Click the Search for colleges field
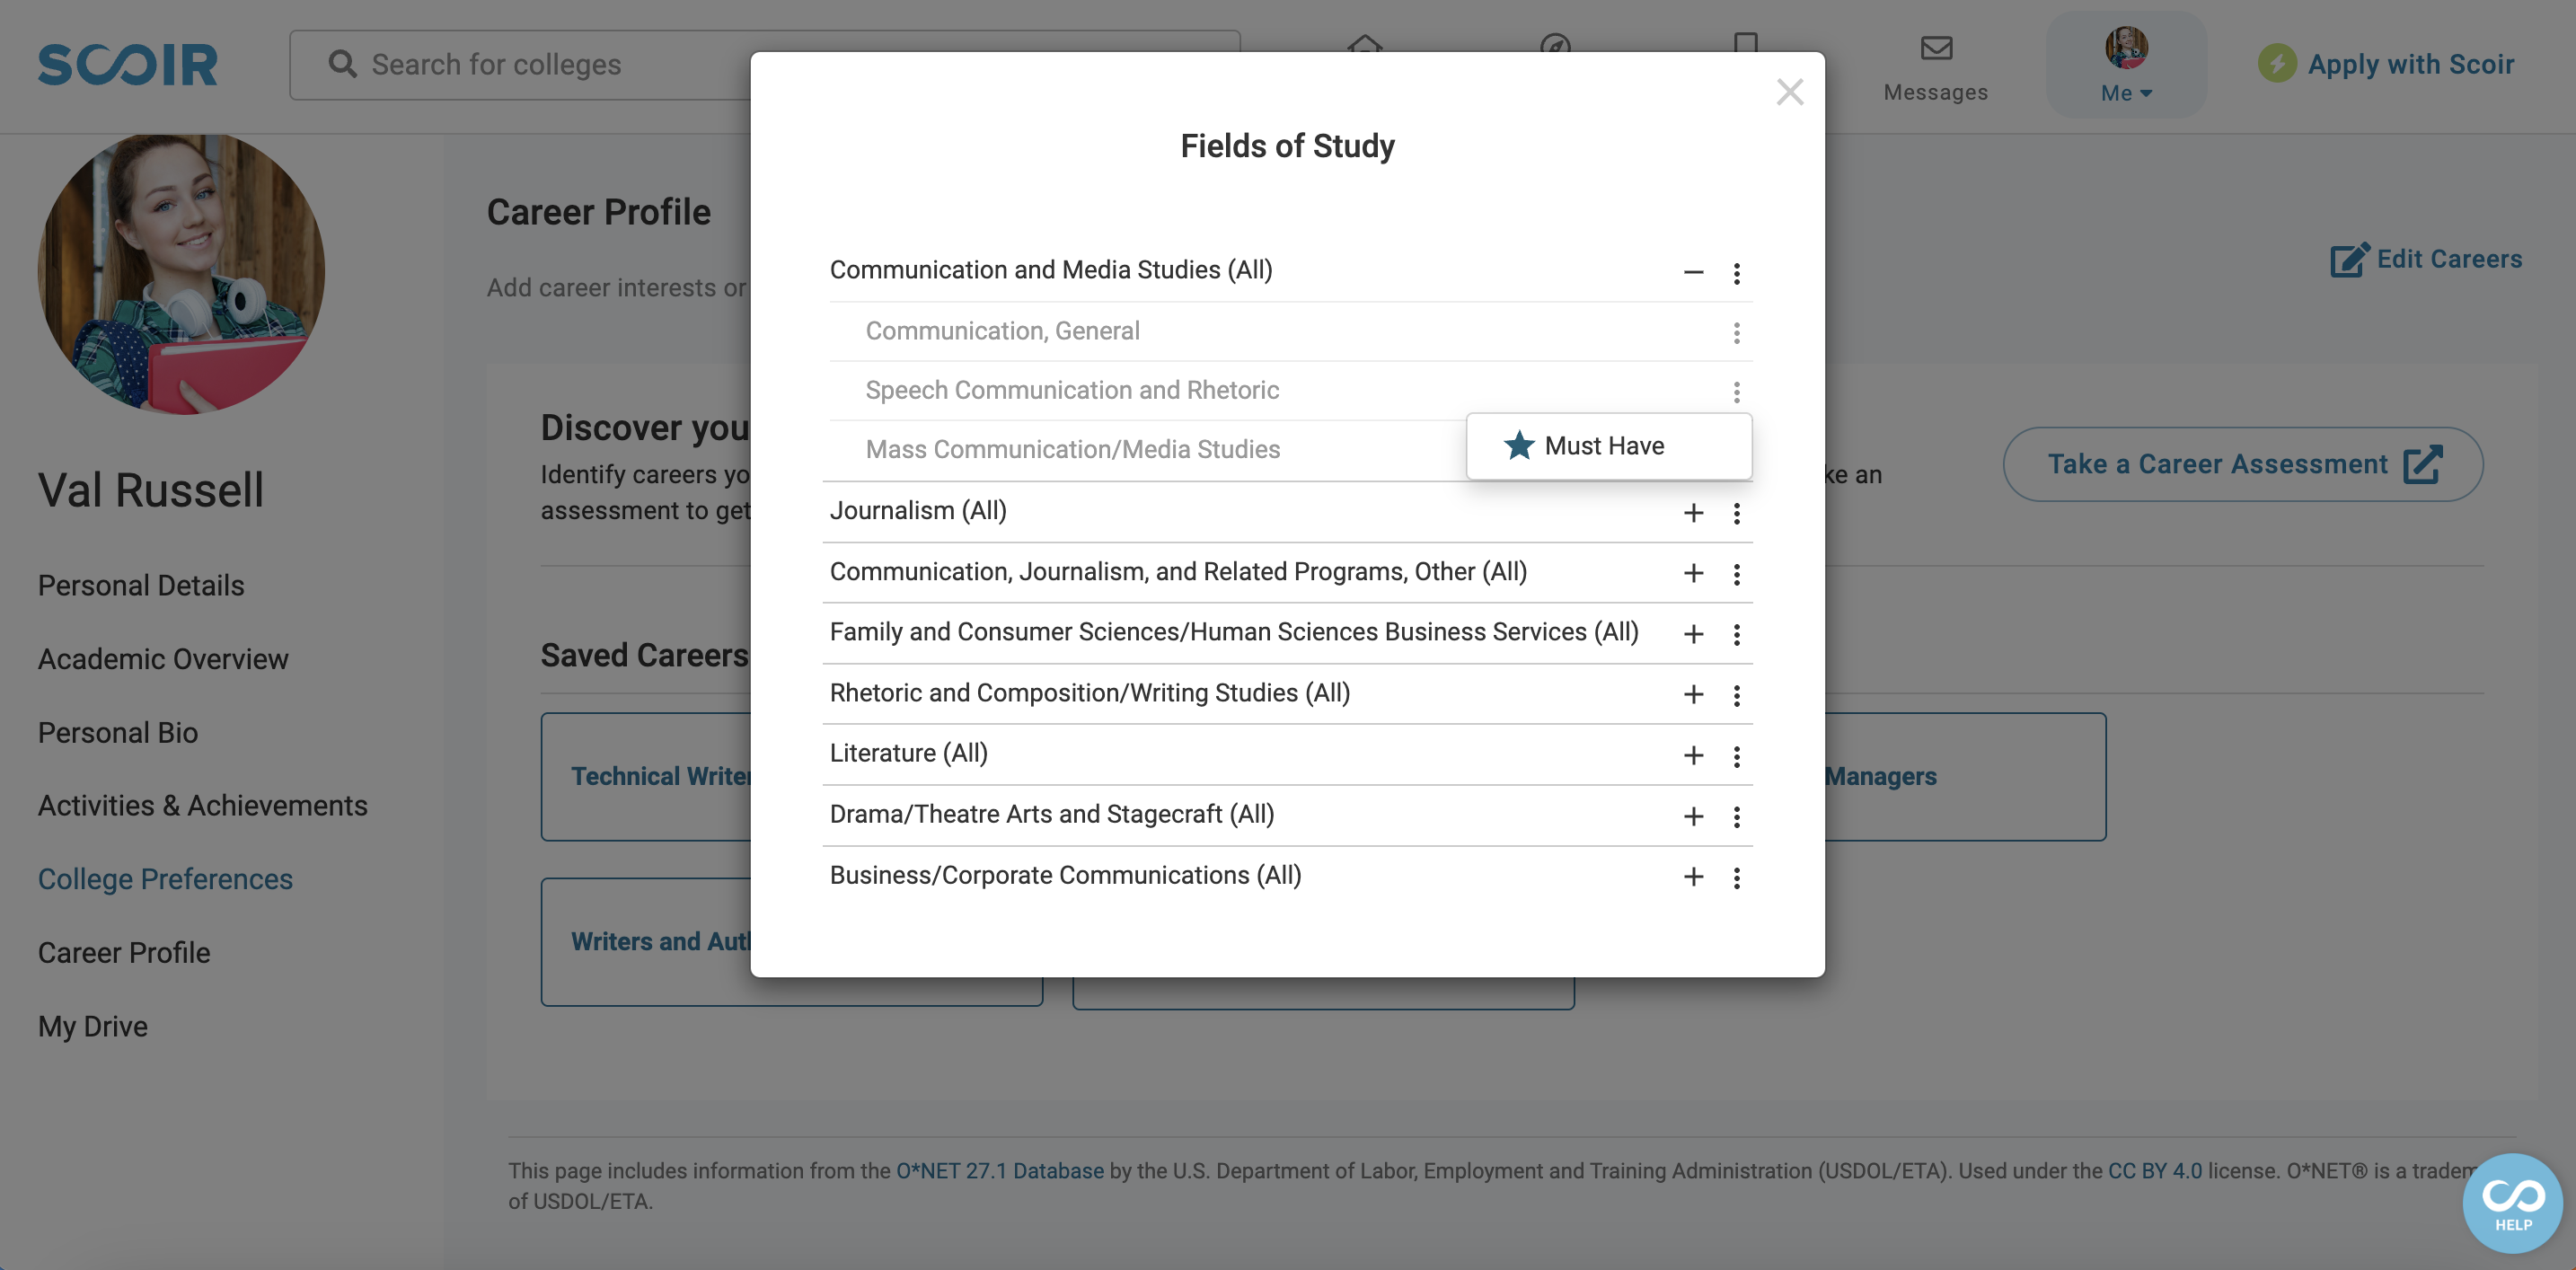The width and height of the screenshot is (2576, 1270). pos(765,64)
